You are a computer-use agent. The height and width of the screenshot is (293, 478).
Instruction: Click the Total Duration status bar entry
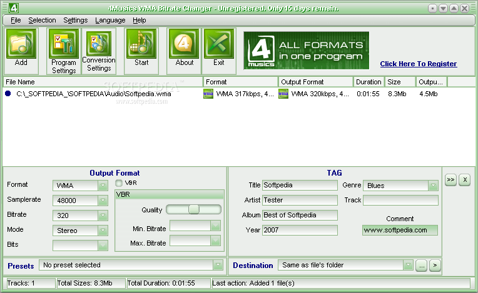click(168, 283)
